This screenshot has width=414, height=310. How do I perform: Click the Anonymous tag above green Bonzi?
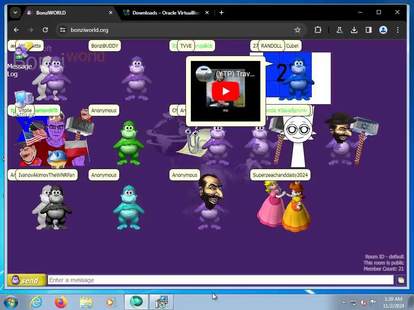tap(104, 111)
